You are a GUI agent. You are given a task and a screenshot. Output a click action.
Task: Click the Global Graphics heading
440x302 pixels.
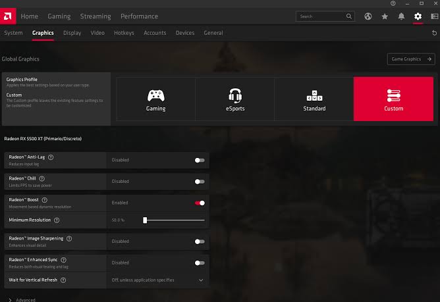[x=20, y=59]
